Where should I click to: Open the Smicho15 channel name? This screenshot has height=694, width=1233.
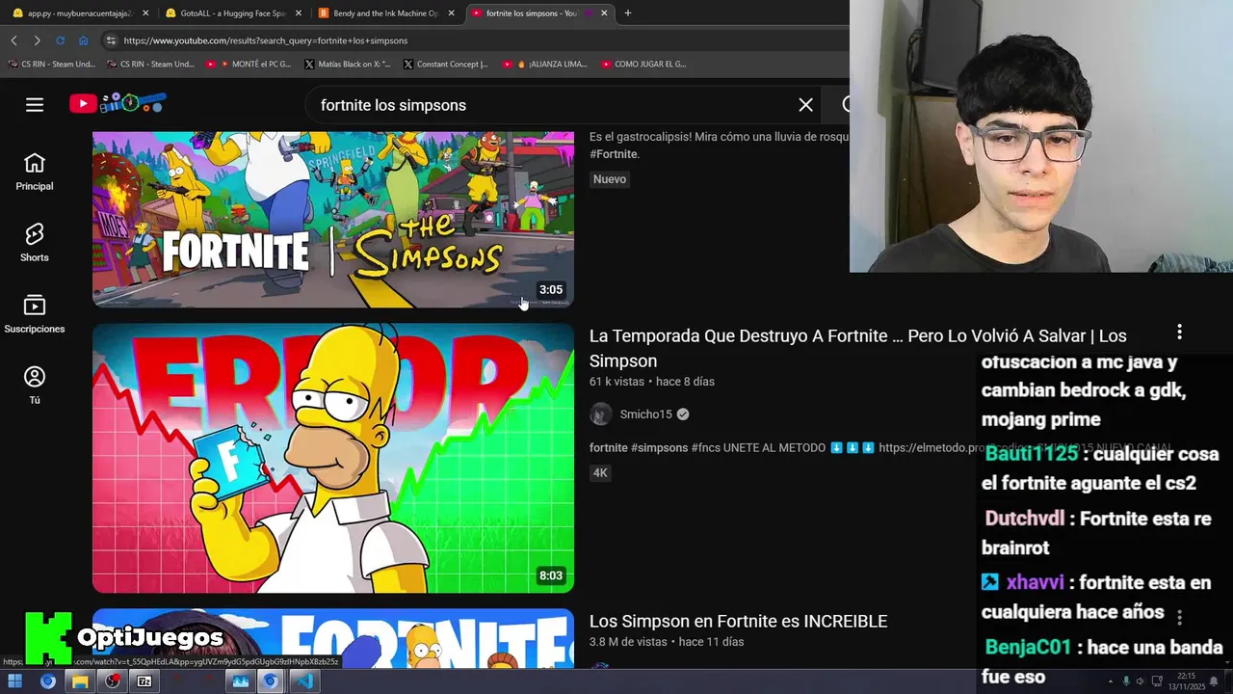[645, 414]
